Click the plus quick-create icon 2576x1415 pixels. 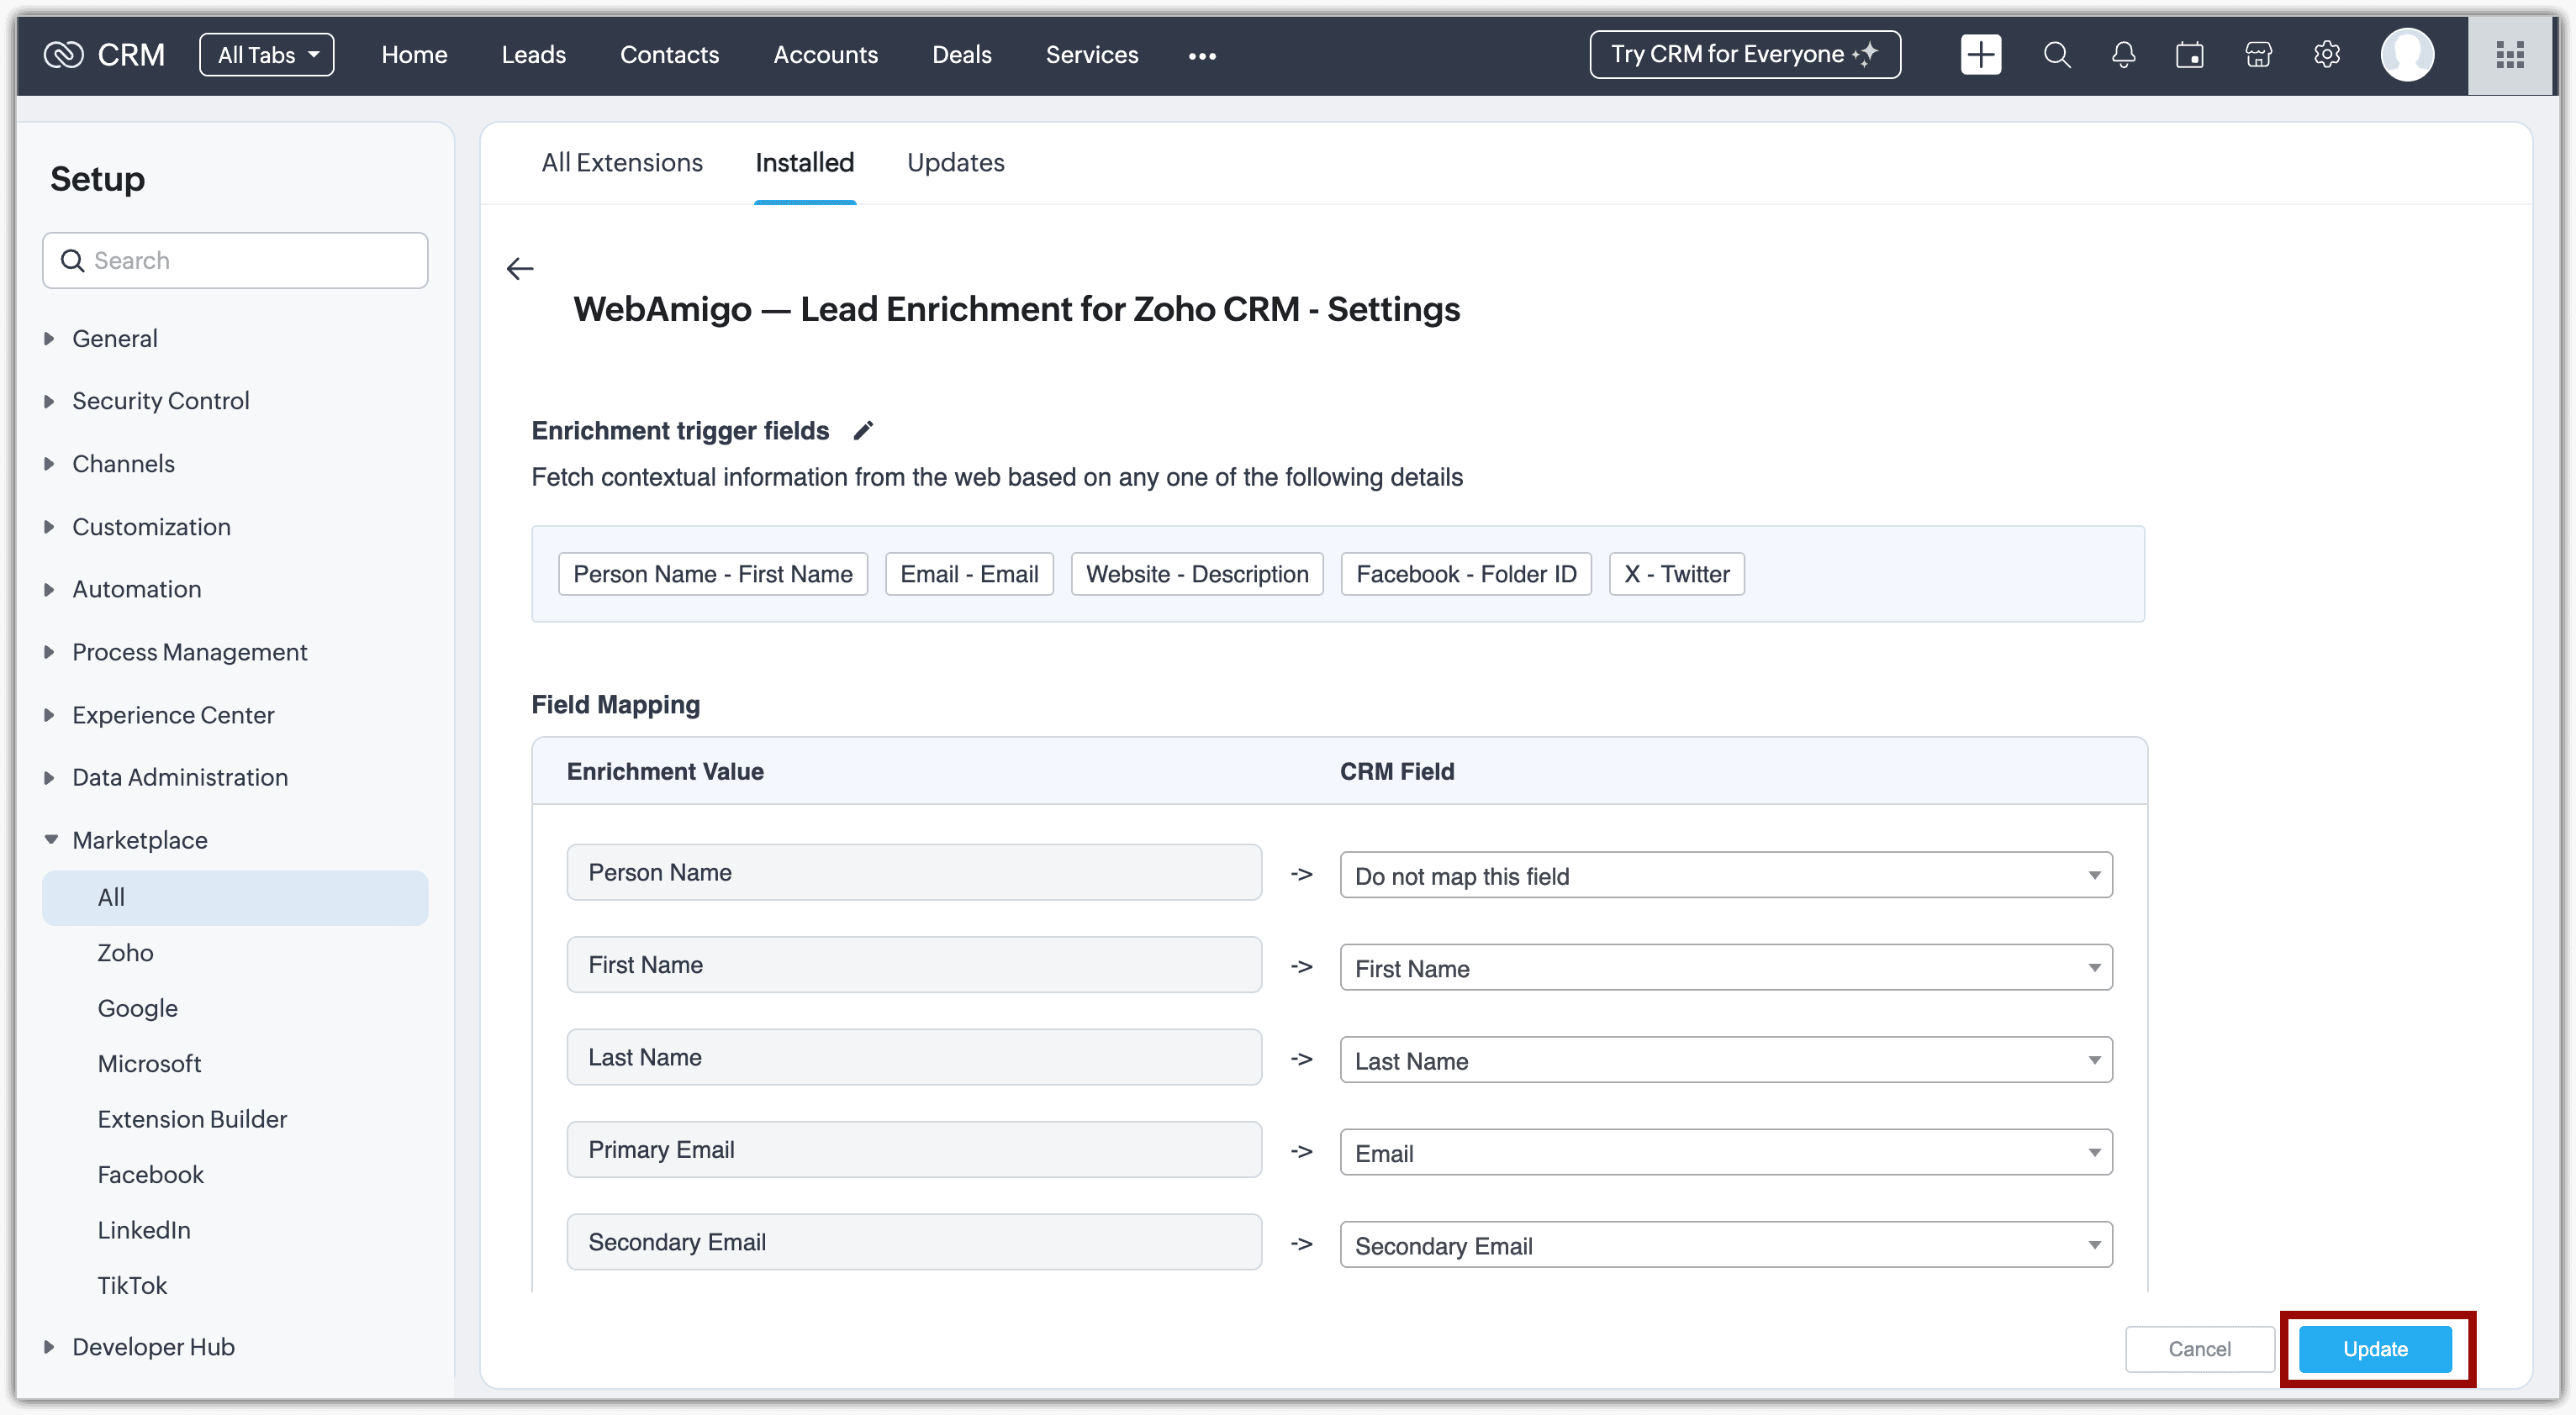tap(1980, 55)
